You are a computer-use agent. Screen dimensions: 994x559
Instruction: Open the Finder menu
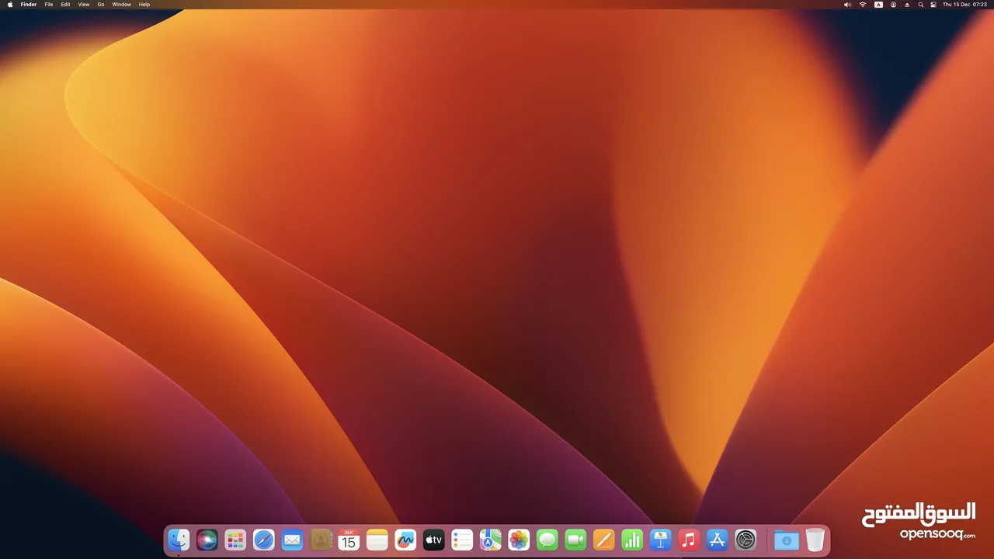coord(29,5)
